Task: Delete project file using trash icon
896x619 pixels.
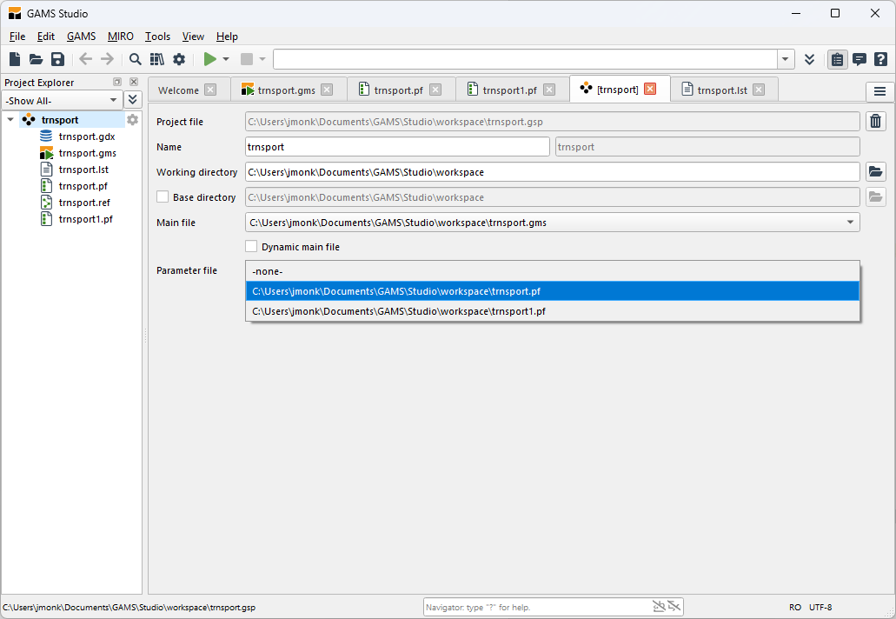Action: coord(876,122)
